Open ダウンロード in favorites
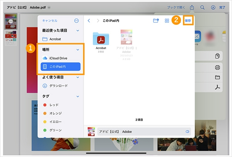This screenshot has width=232, height=157. pos(61,86)
